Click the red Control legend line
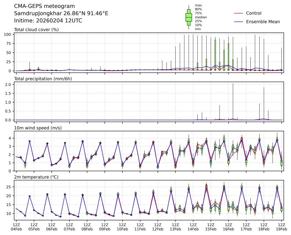 (x=238, y=13)
